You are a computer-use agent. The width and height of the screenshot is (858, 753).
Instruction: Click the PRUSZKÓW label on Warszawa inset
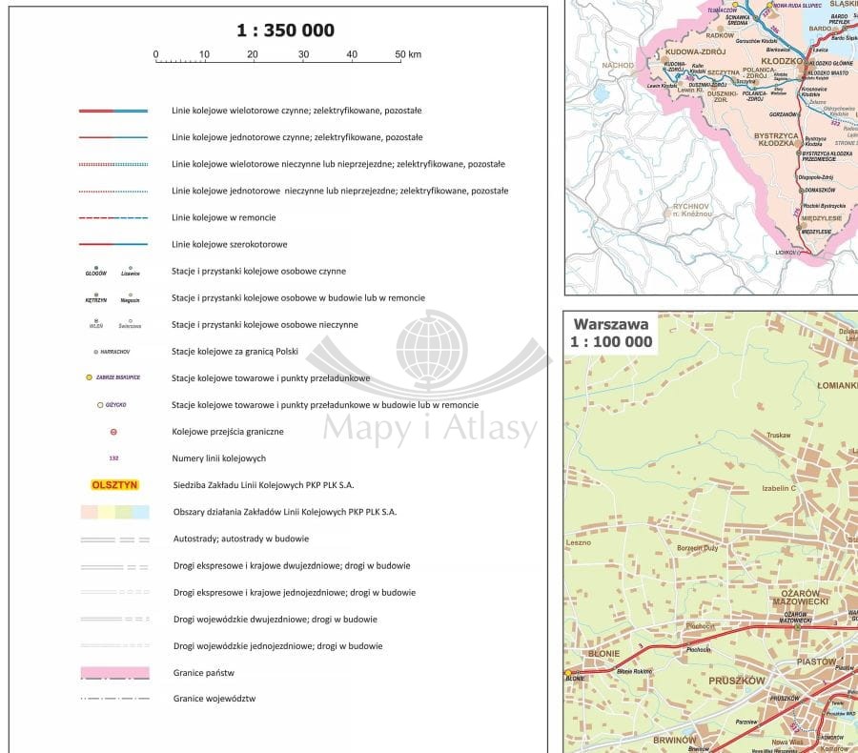[737, 681]
